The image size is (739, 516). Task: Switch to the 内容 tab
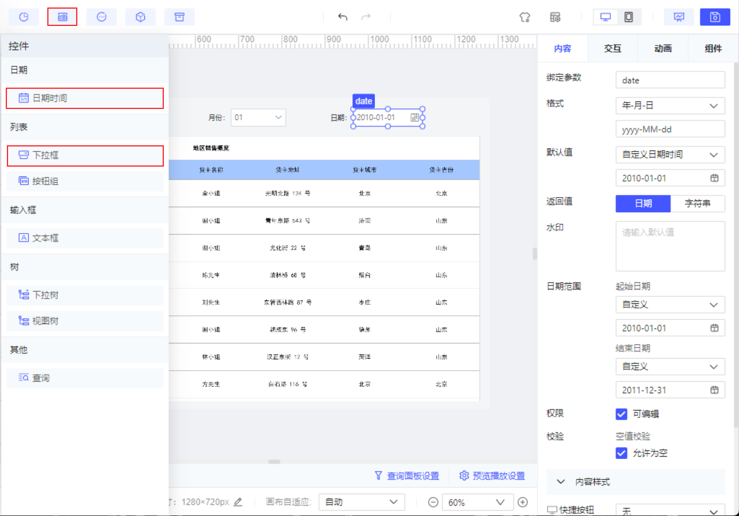coord(562,48)
